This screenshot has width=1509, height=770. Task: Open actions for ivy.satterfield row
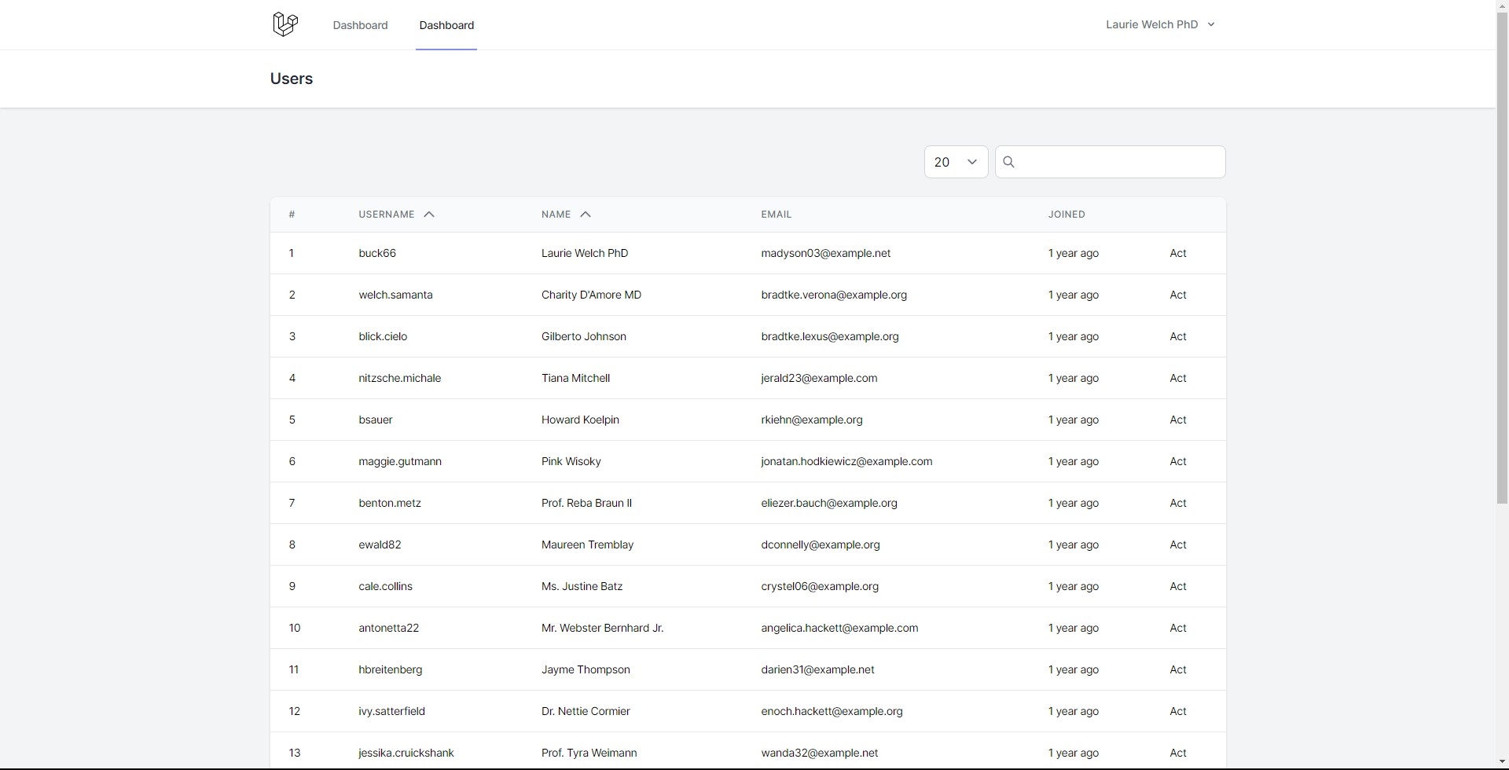(x=1178, y=711)
